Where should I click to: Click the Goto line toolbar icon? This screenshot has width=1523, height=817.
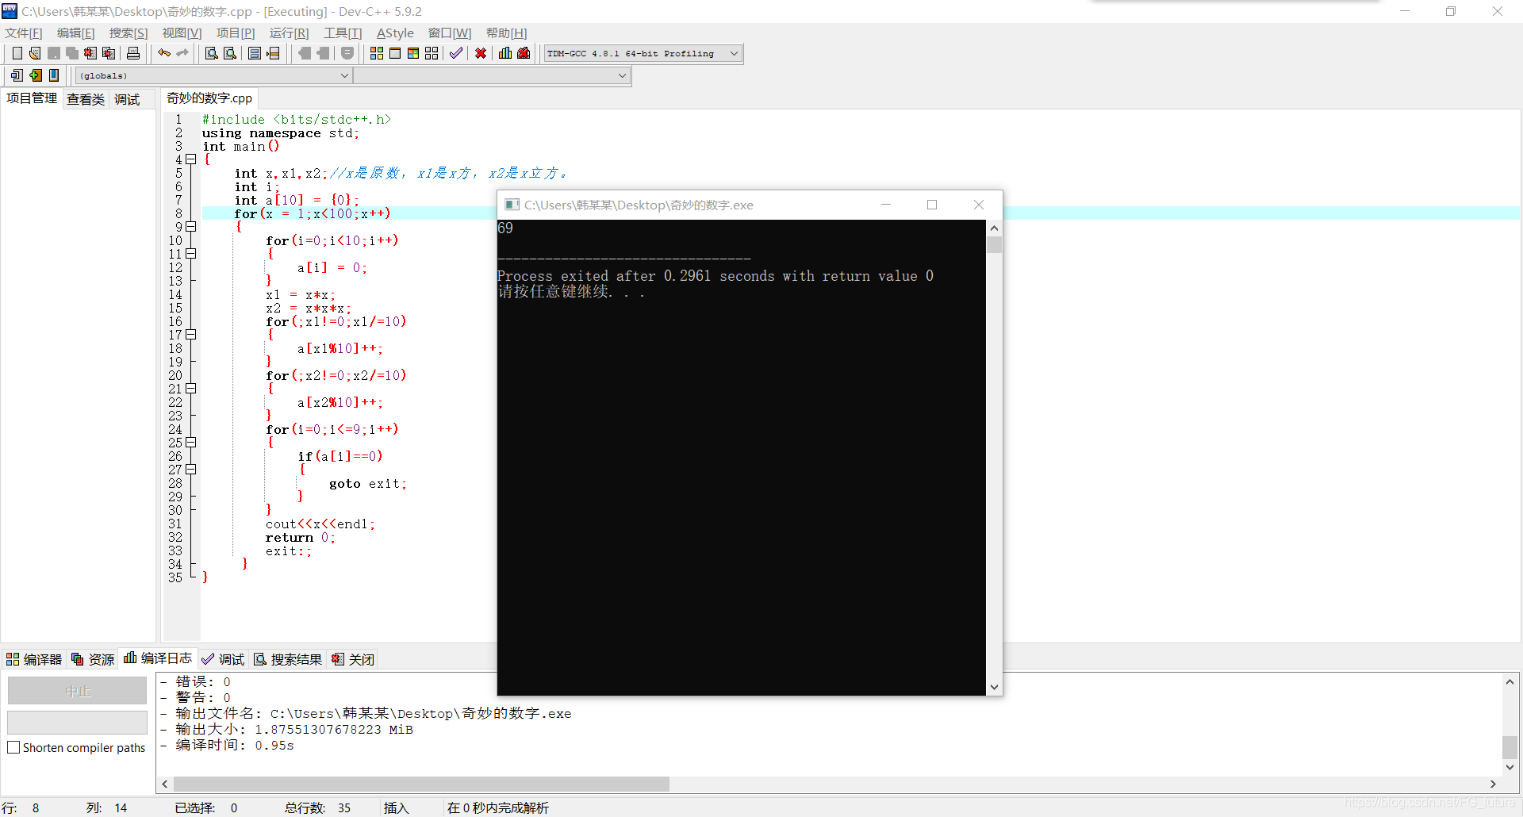pos(273,53)
